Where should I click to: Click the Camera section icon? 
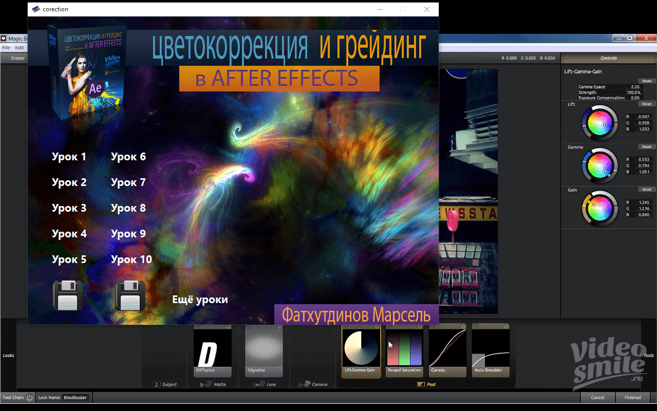(x=304, y=384)
